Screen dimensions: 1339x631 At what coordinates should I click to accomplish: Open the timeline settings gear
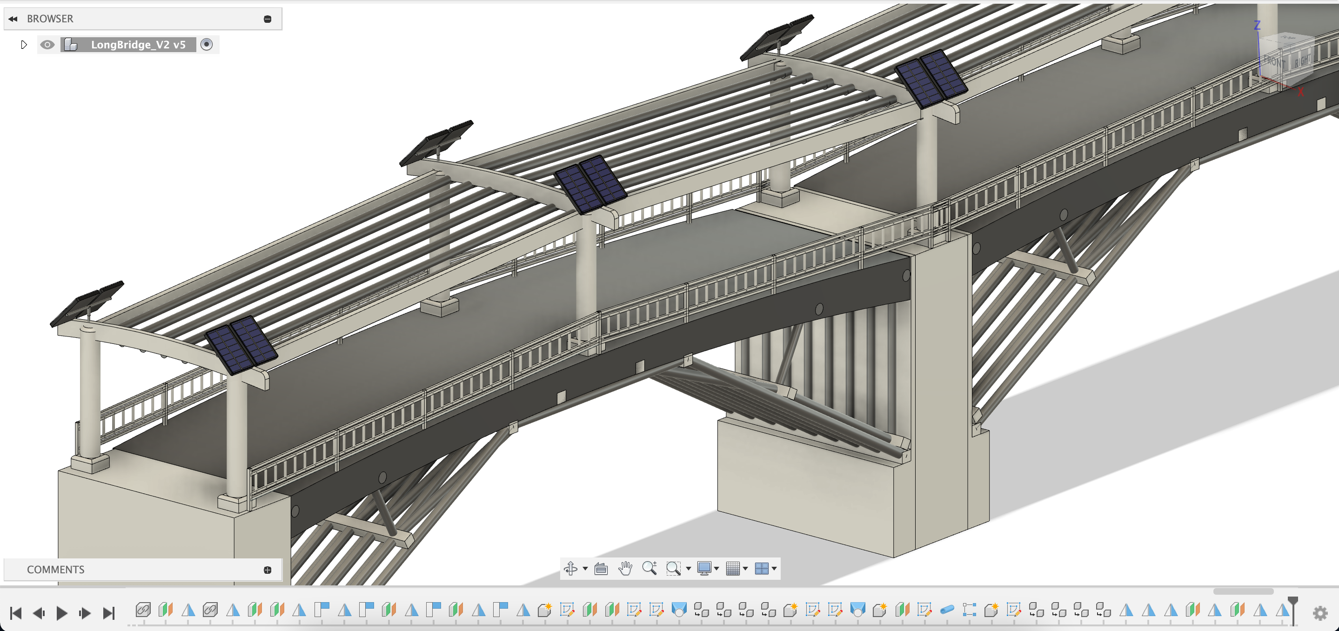(1320, 613)
